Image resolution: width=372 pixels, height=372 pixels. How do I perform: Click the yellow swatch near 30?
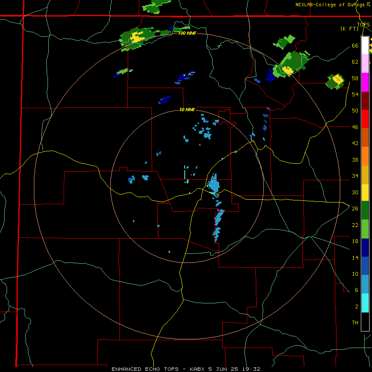point(365,193)
